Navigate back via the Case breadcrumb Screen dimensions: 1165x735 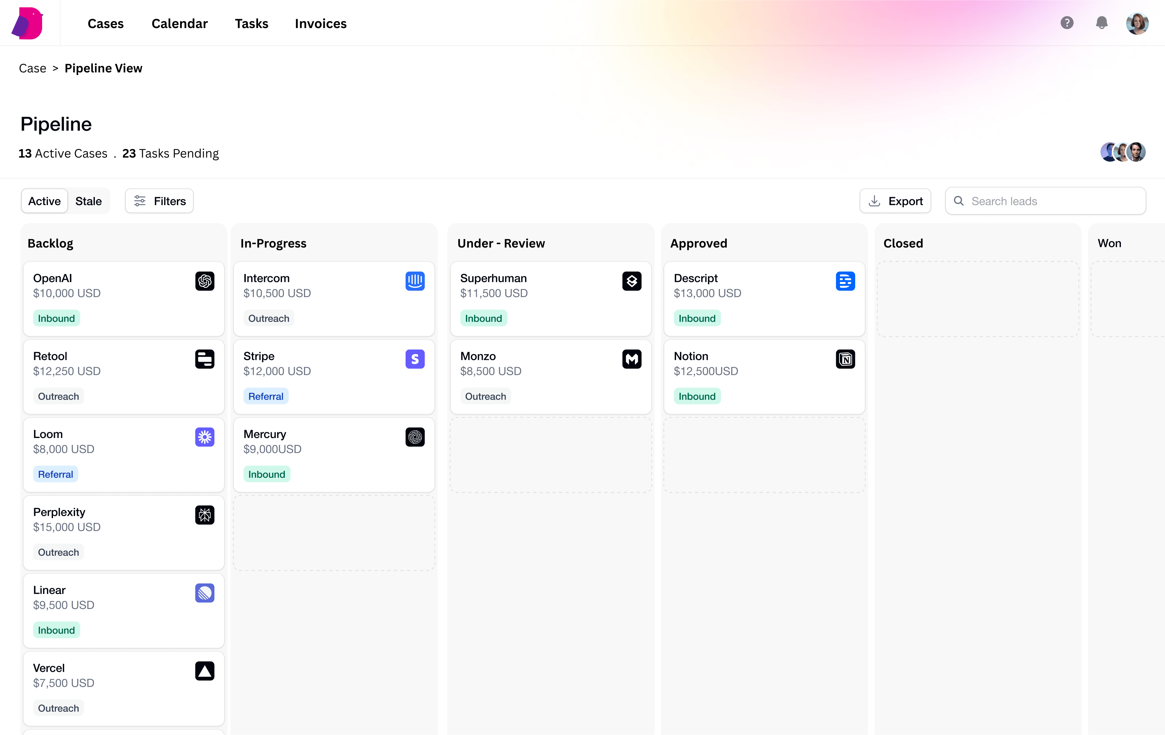pos(33,68)
